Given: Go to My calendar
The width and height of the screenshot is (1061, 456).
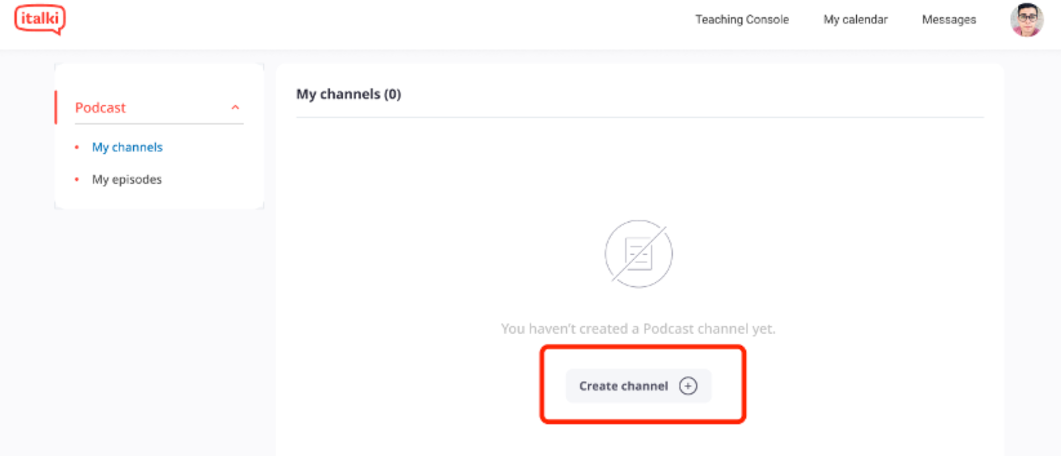Looking at the screenshot, I should (855, 20).
